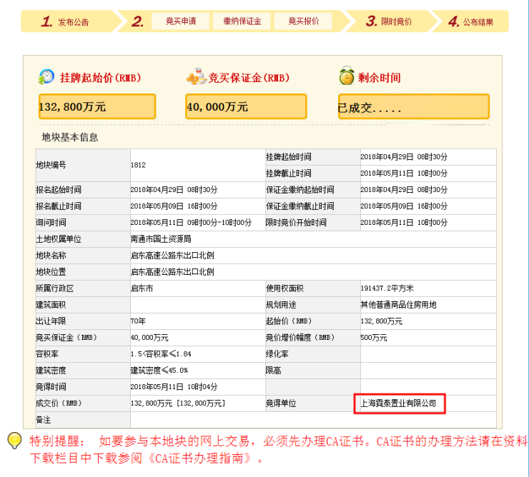Click the 已成交 remaining time box
Screen dimensions: 529x477
point(413,107)
